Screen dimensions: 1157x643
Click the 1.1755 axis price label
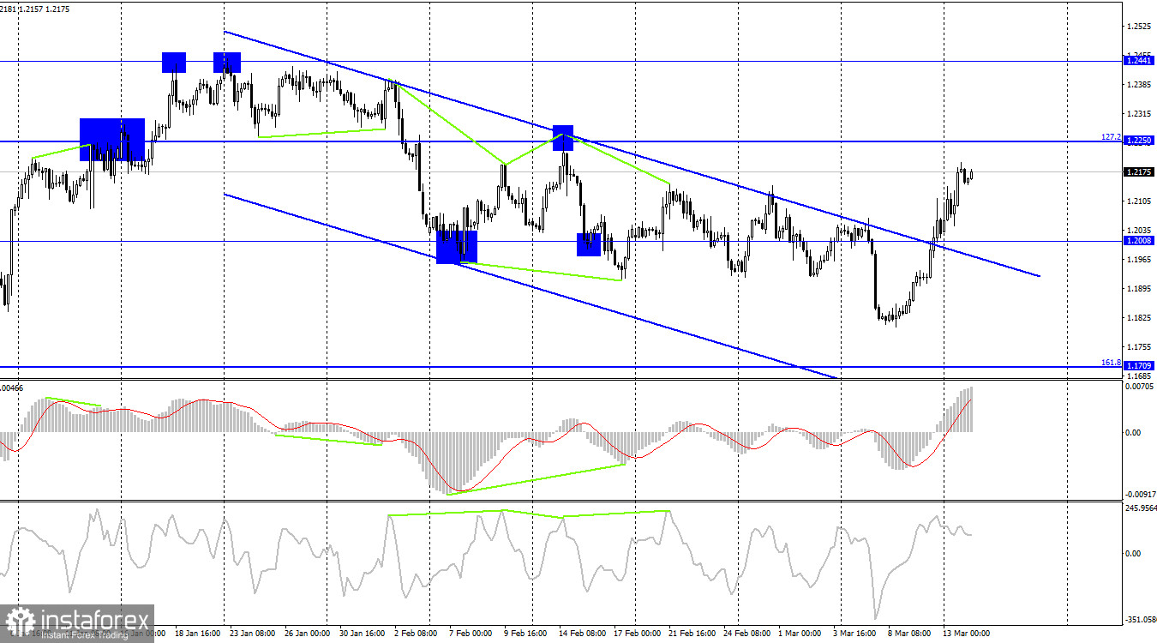[1139, 347]
